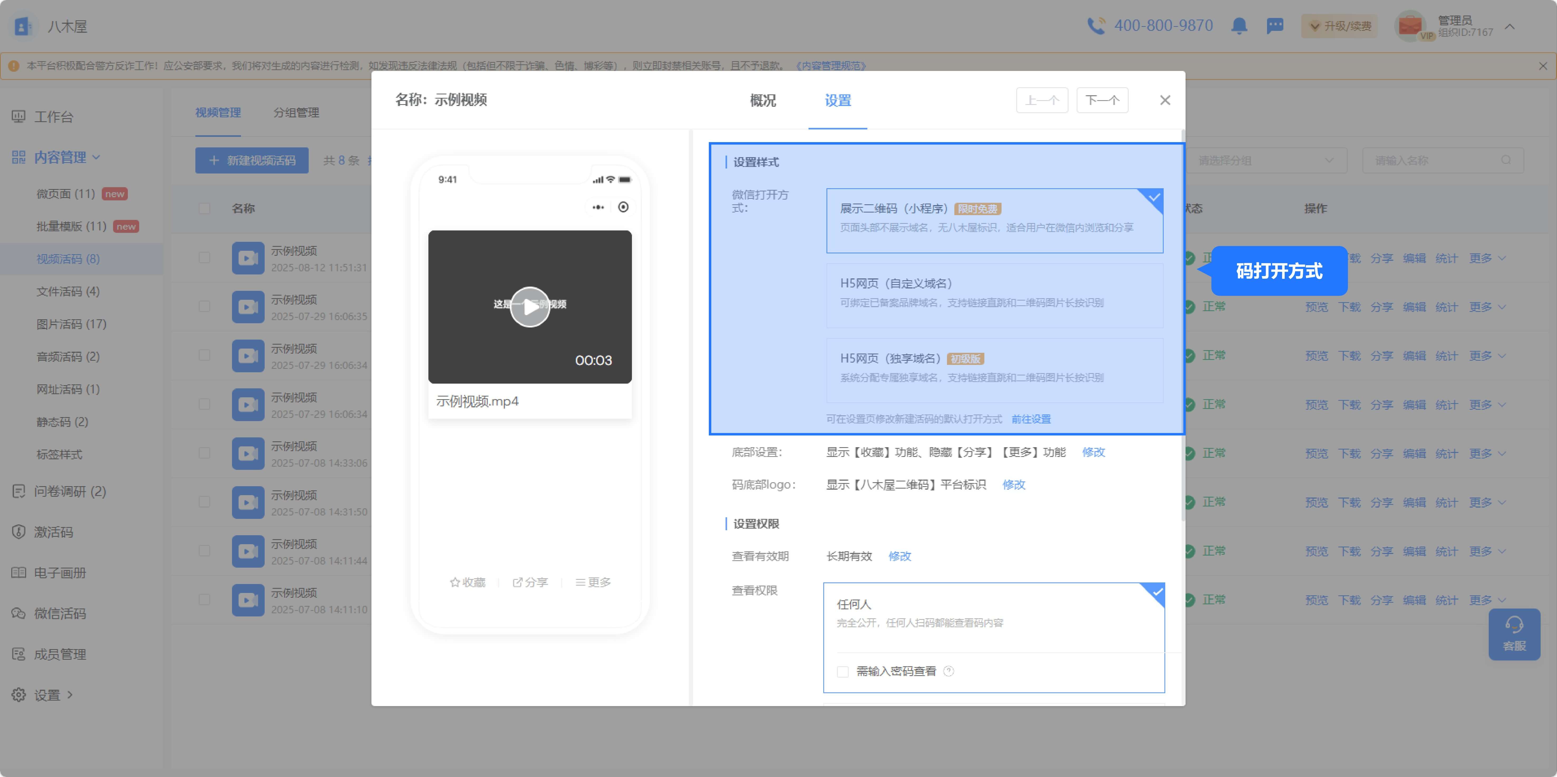
Task: Expand the 设置 sidebar menu
Action: pyautogui.click(x=47, y=695)
